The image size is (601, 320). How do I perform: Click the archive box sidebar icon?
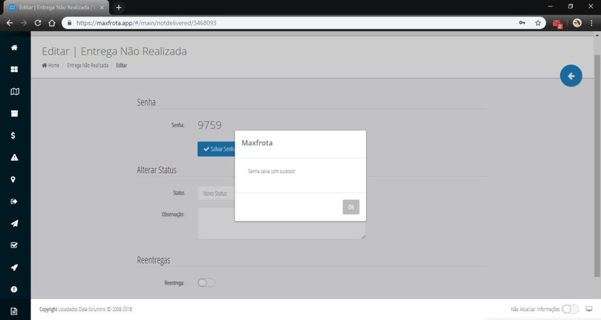15,113
